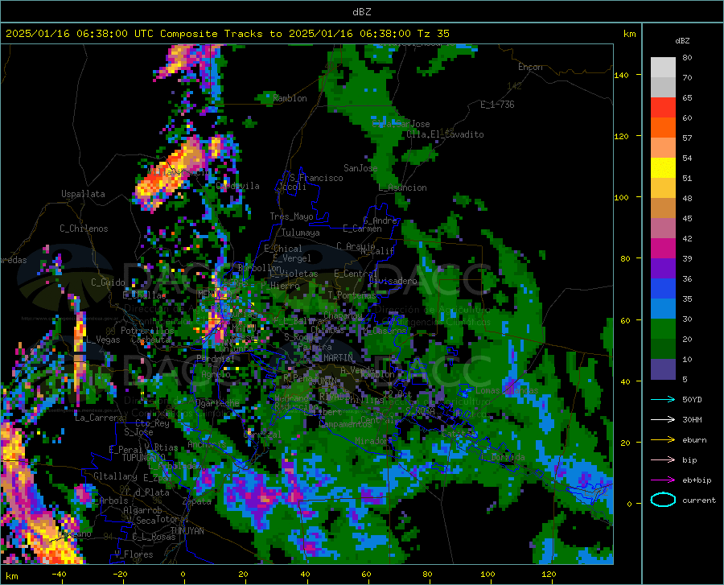Select the 35 dBZ blue swatch
This screenshot has width=724, height=585.
(x=663, y=289)
